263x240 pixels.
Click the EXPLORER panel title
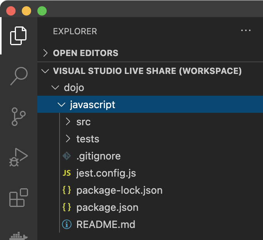coord(75,32)
